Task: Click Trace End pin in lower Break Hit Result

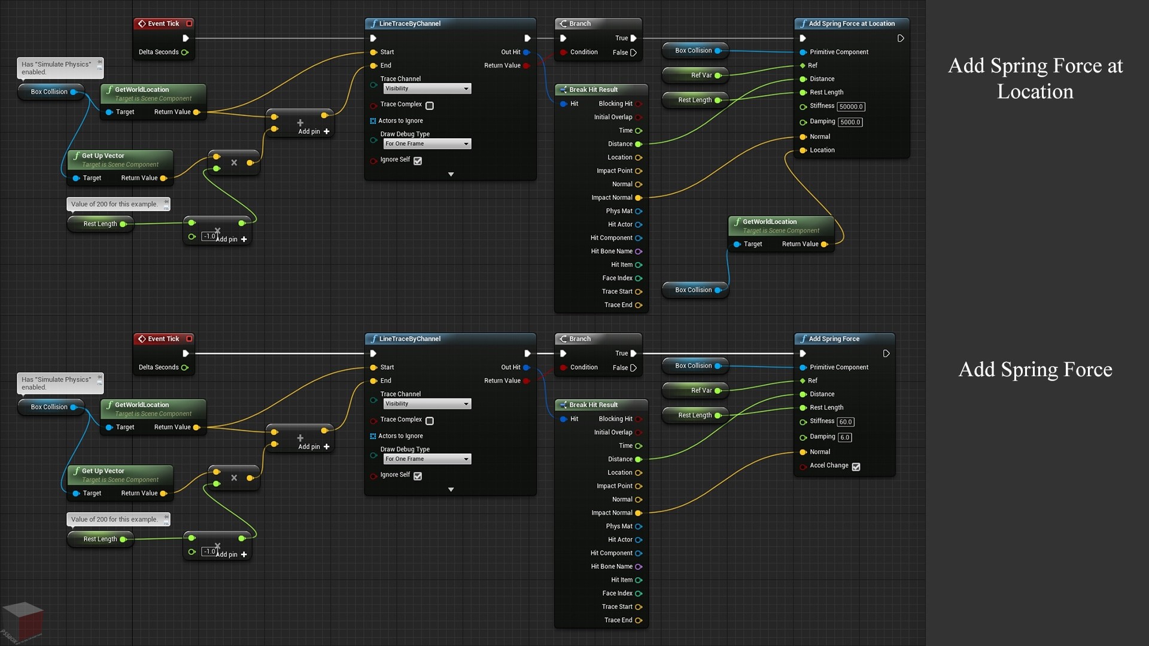Action: tap(639, 621)
